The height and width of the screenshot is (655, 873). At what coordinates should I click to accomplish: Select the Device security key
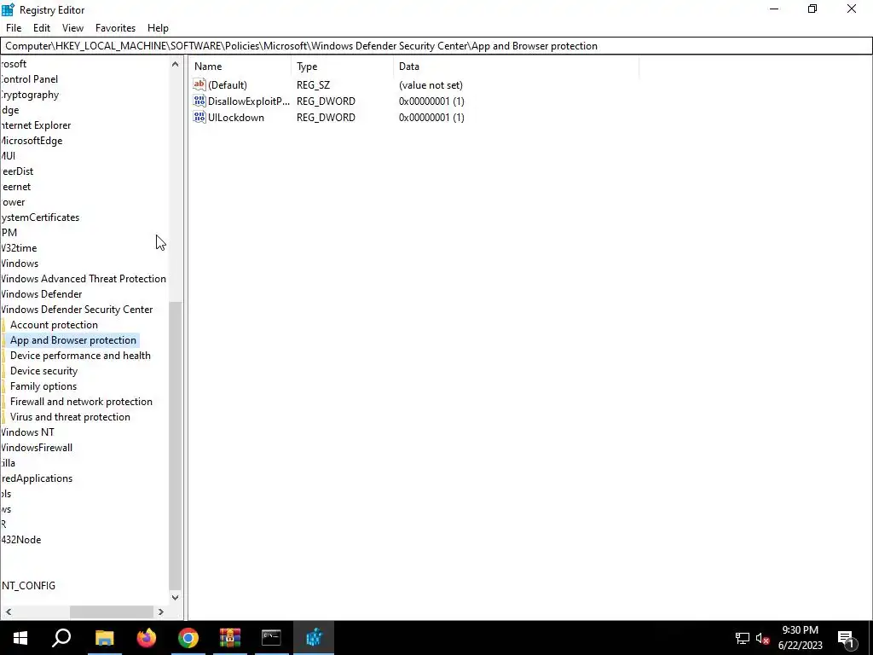tap(44, 371)
